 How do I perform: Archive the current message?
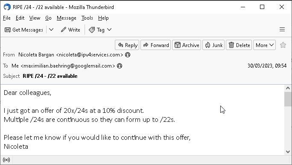point(187,45)
